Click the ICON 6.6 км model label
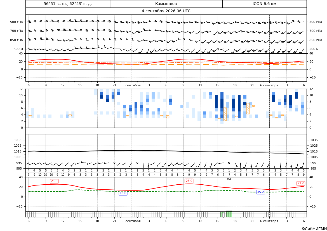This screenshot has height=231, width=327. tap(264, 4)
